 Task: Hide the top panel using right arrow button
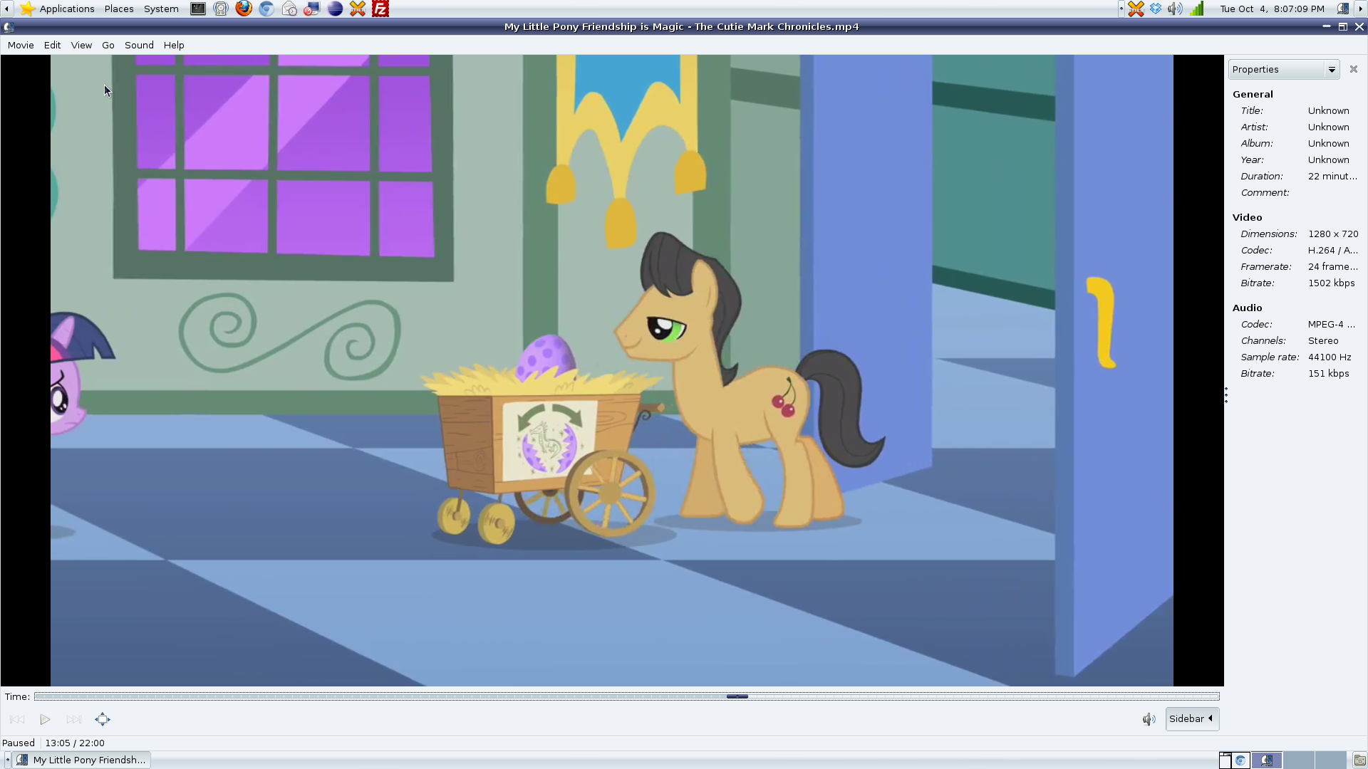(1362, 9)
